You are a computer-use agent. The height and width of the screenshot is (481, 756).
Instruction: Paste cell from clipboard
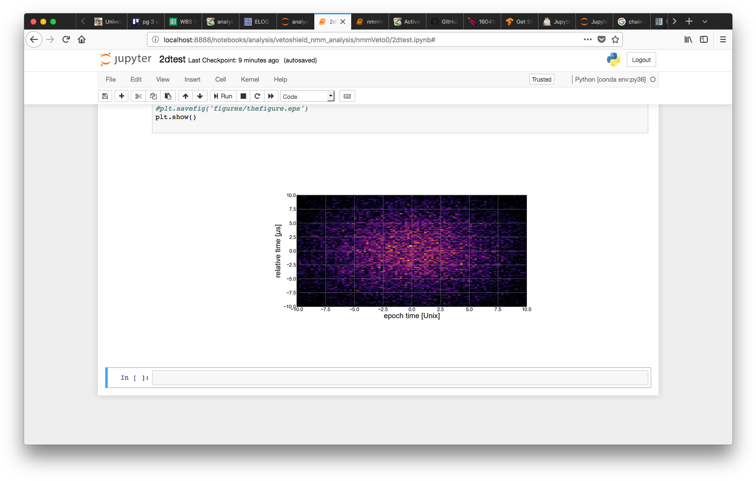tap(168, 96)
